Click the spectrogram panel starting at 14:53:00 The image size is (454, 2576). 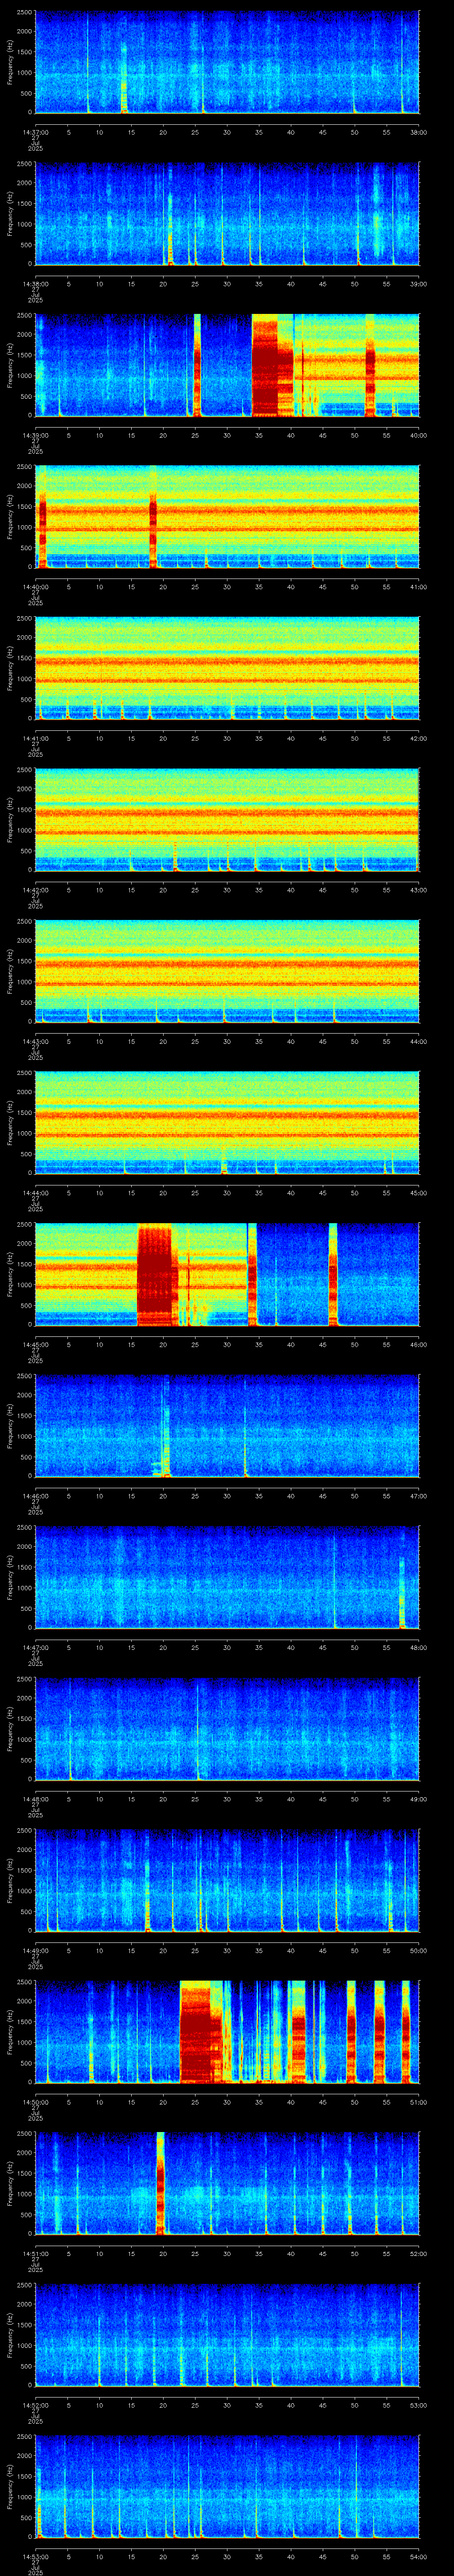(x=227, y=2486)
